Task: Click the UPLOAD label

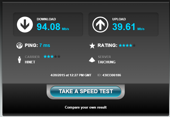Action: [119, 19]
